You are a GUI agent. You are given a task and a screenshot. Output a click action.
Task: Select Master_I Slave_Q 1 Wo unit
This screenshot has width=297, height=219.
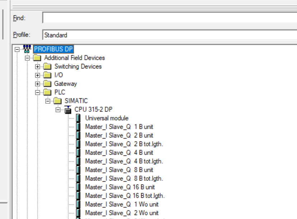122,204
